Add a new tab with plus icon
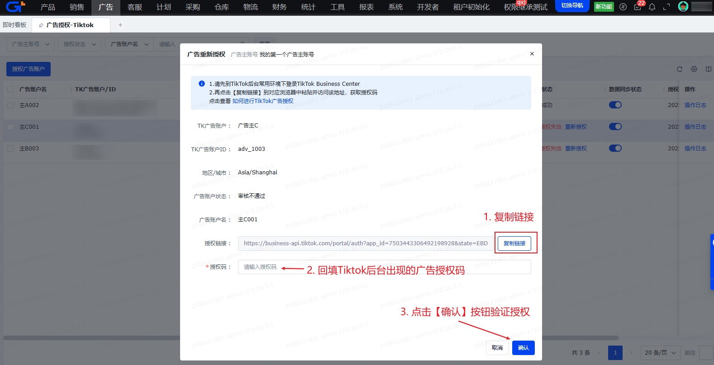The width and height of the screenshot is (714, 365). point(120,25)
